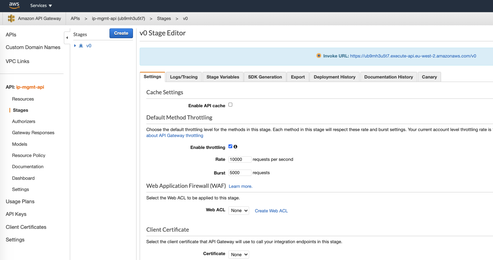Click the Rate input field
The width and height of the screenshot is (493, 260).
point(240,159)
